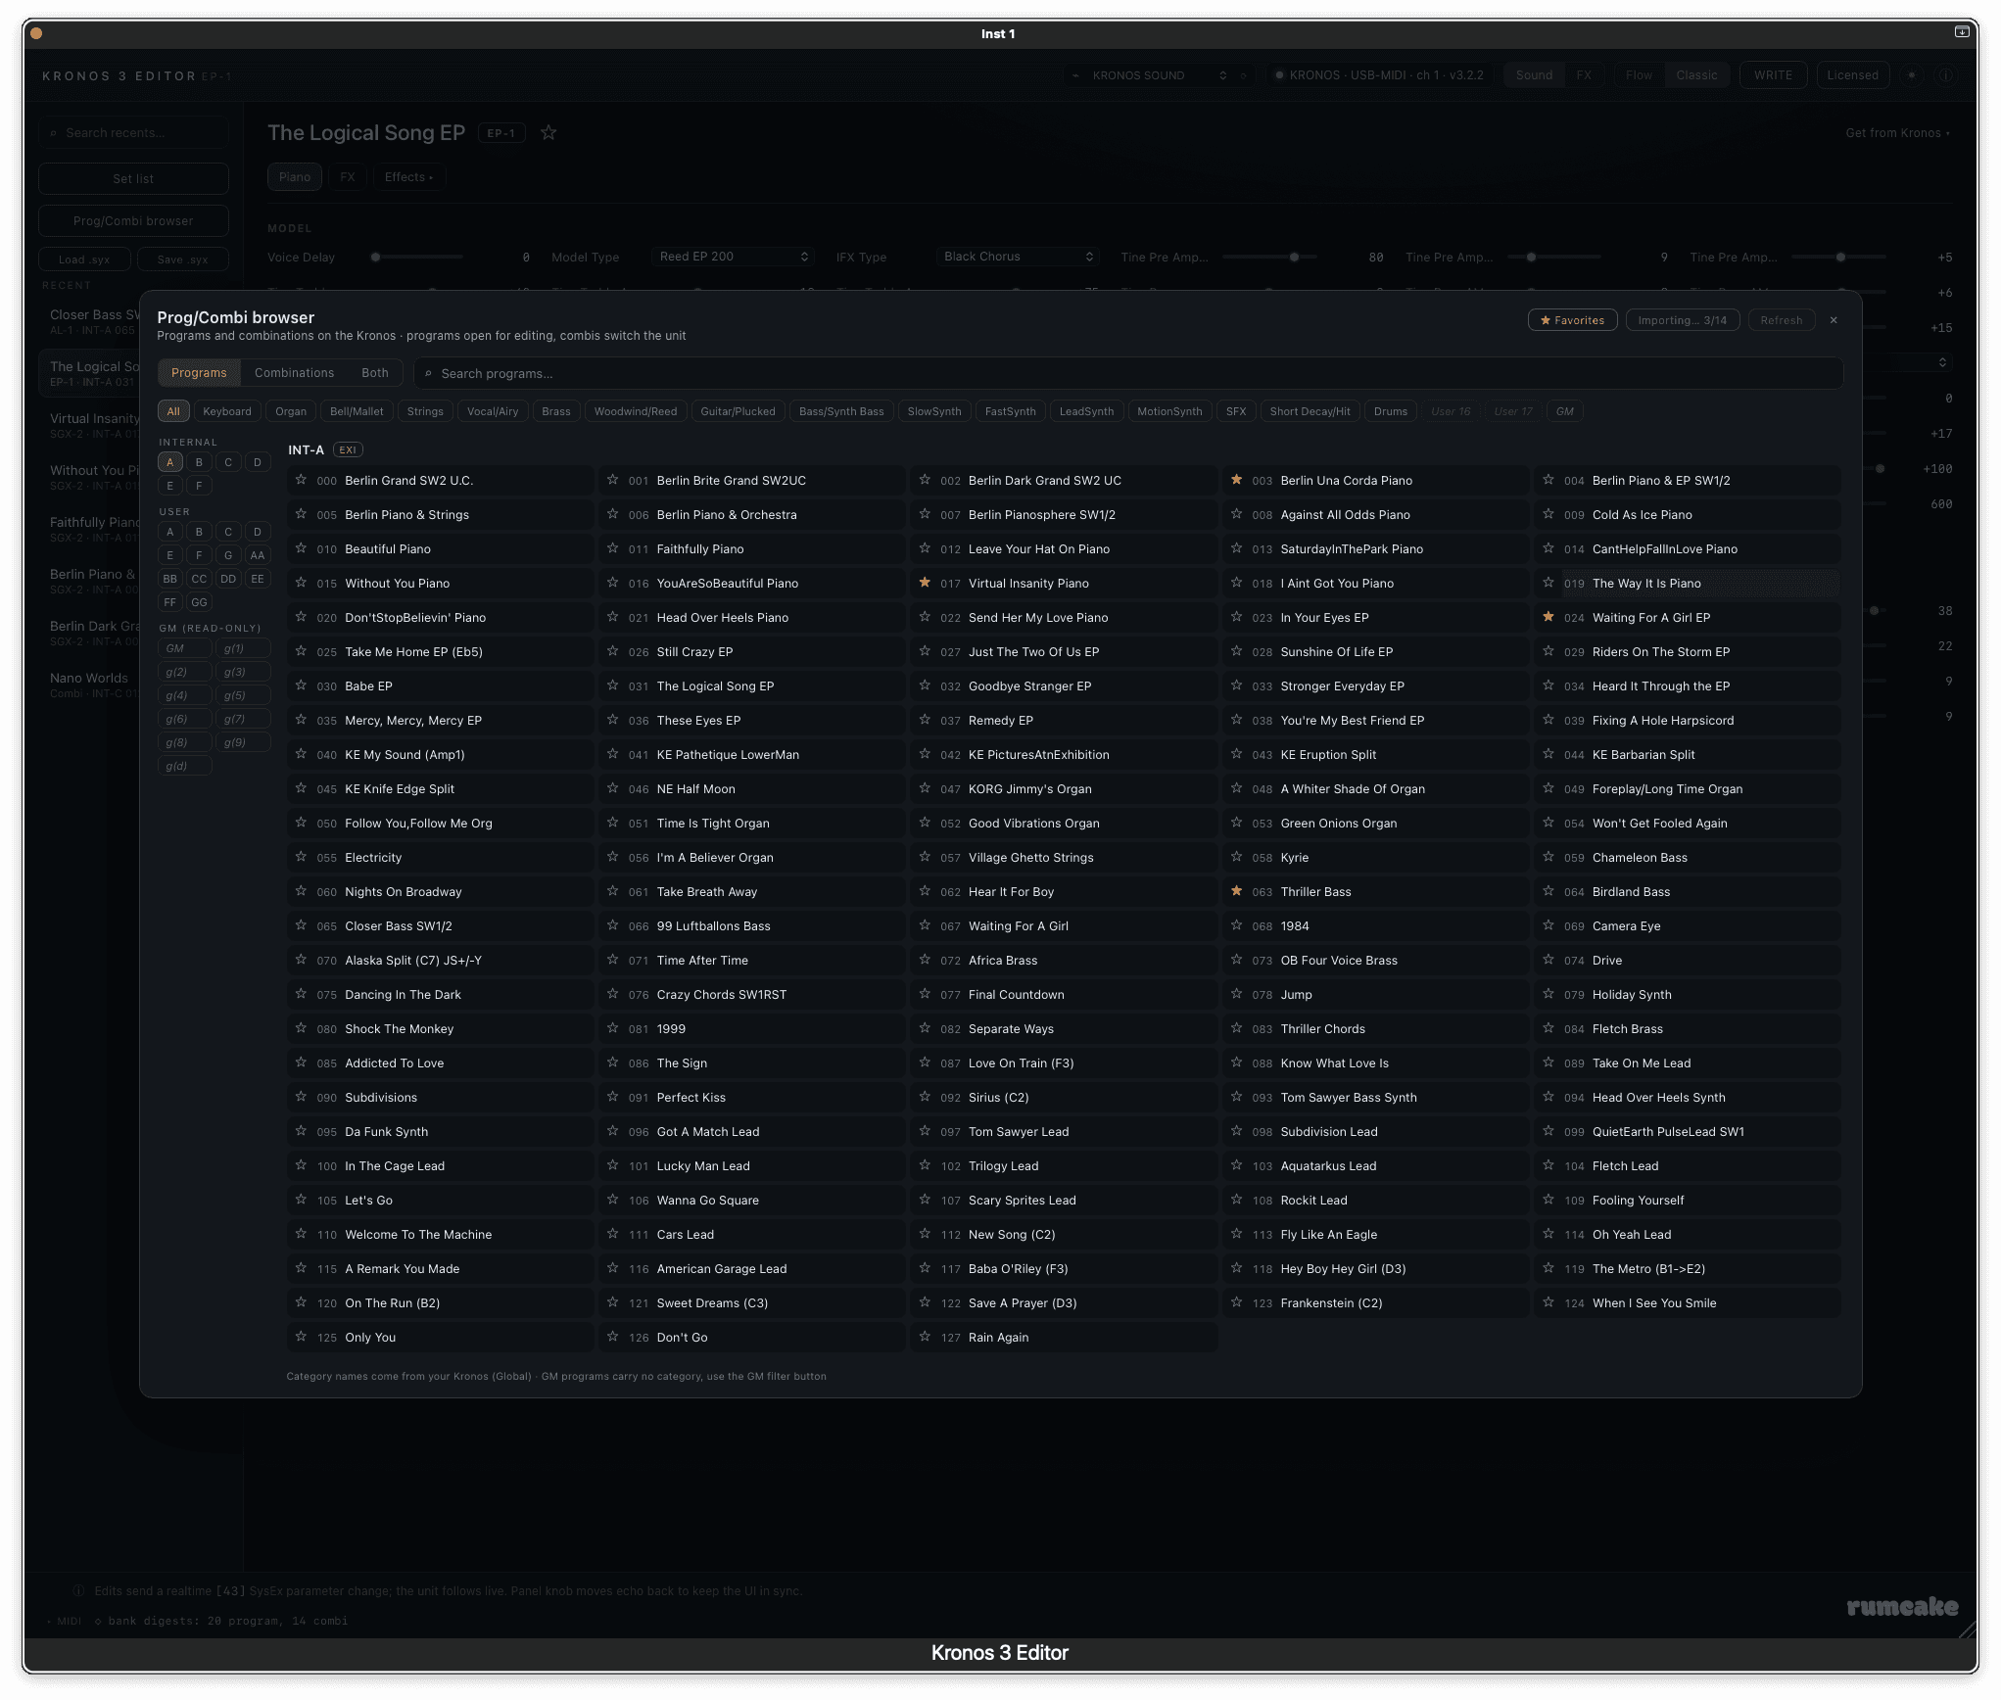Click Save .syx button

click(x=182, y=260)
